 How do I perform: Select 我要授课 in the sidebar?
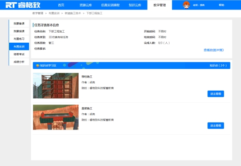(x=19, y=31)
